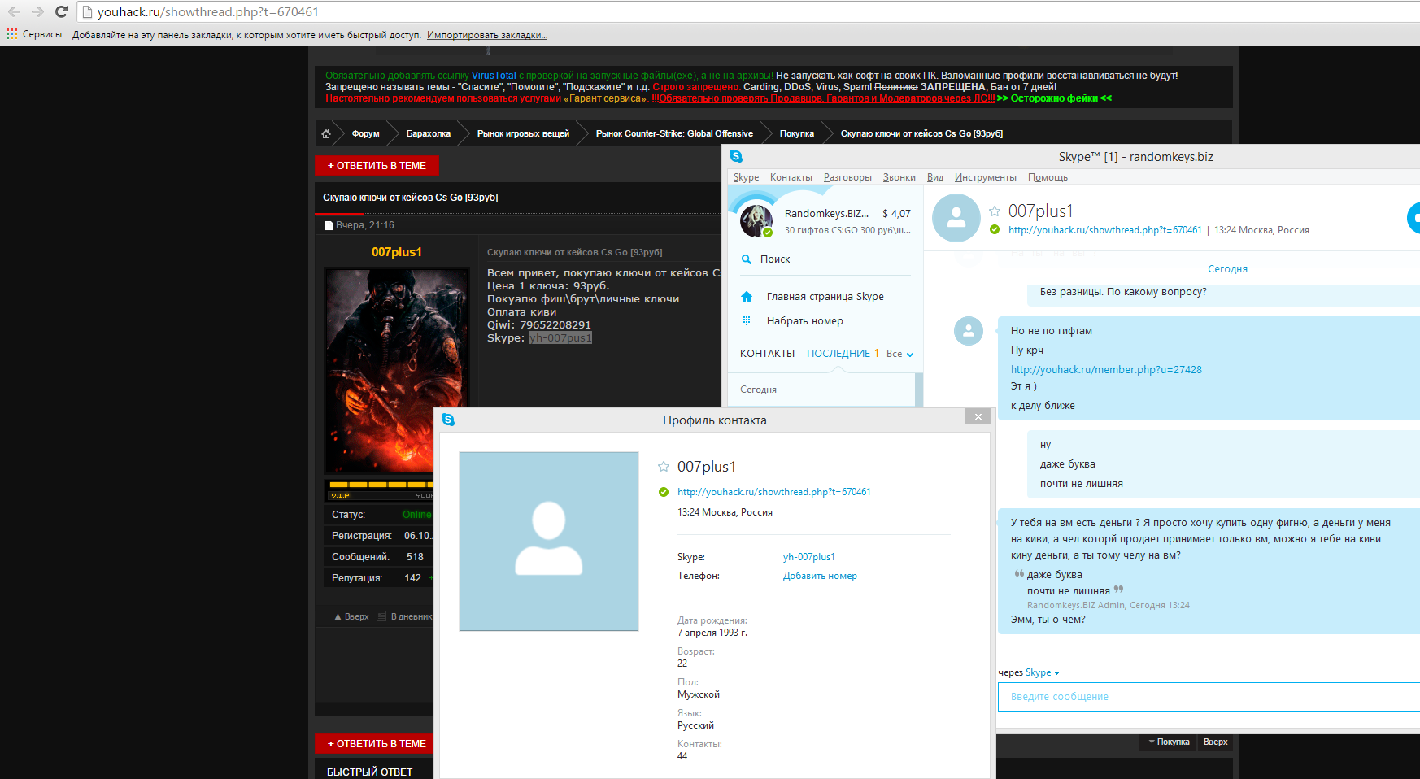Click sender avatar beside 'Но не по гифтам'

(x=969, y=331)
